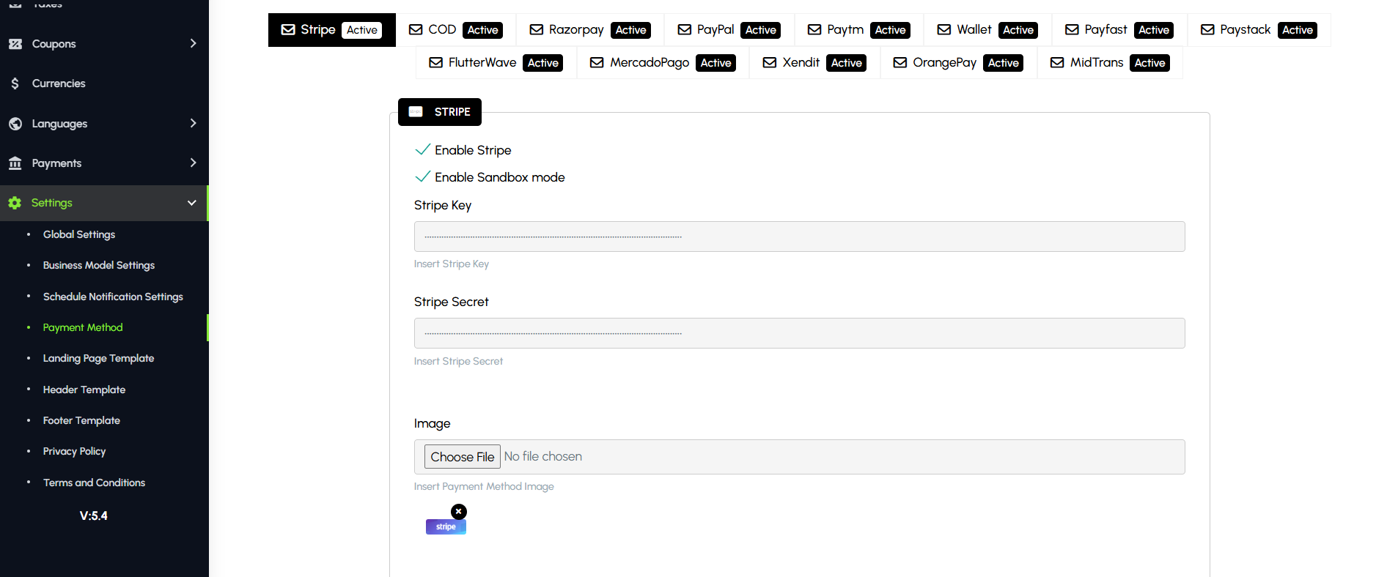Click the Coupons ticket icon in sidebar
Image resolution: width=1387 pixels, height=577 pixels.
pyautogui.click(x=15, y=44)
